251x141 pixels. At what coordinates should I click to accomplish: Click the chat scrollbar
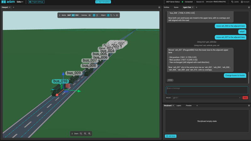click(248, 78)
